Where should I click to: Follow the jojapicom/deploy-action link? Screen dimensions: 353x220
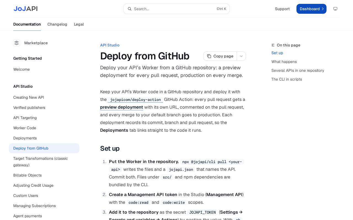(135, 100)
